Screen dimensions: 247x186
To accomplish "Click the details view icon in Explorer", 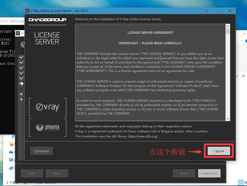I will click(241, 182).
